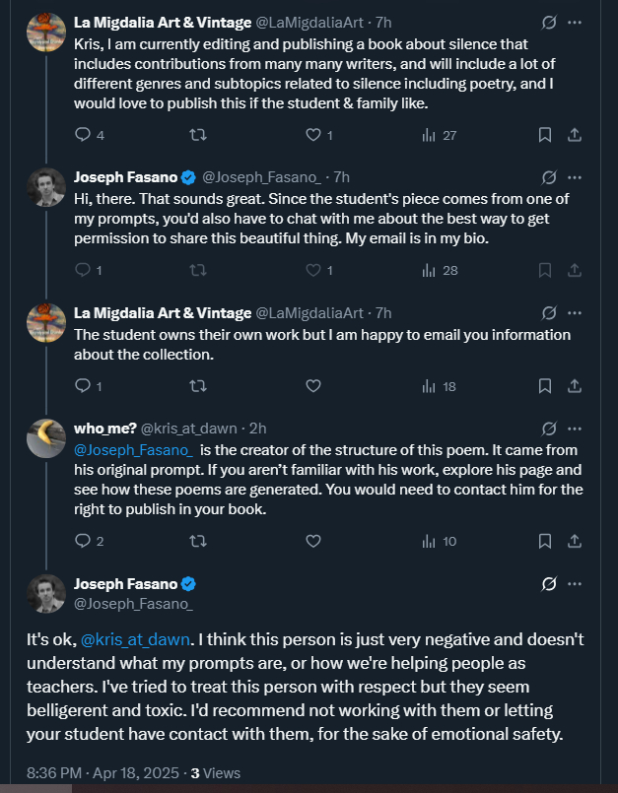
Task: Click the Grok icon on La Migdalia's first tweet
Action: pyautogui.click(x=550, y=22)
